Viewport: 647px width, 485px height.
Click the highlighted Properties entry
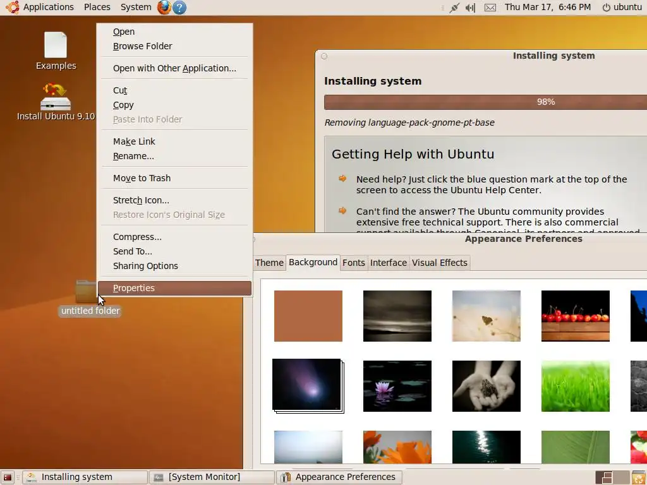(x=174, y=288)
